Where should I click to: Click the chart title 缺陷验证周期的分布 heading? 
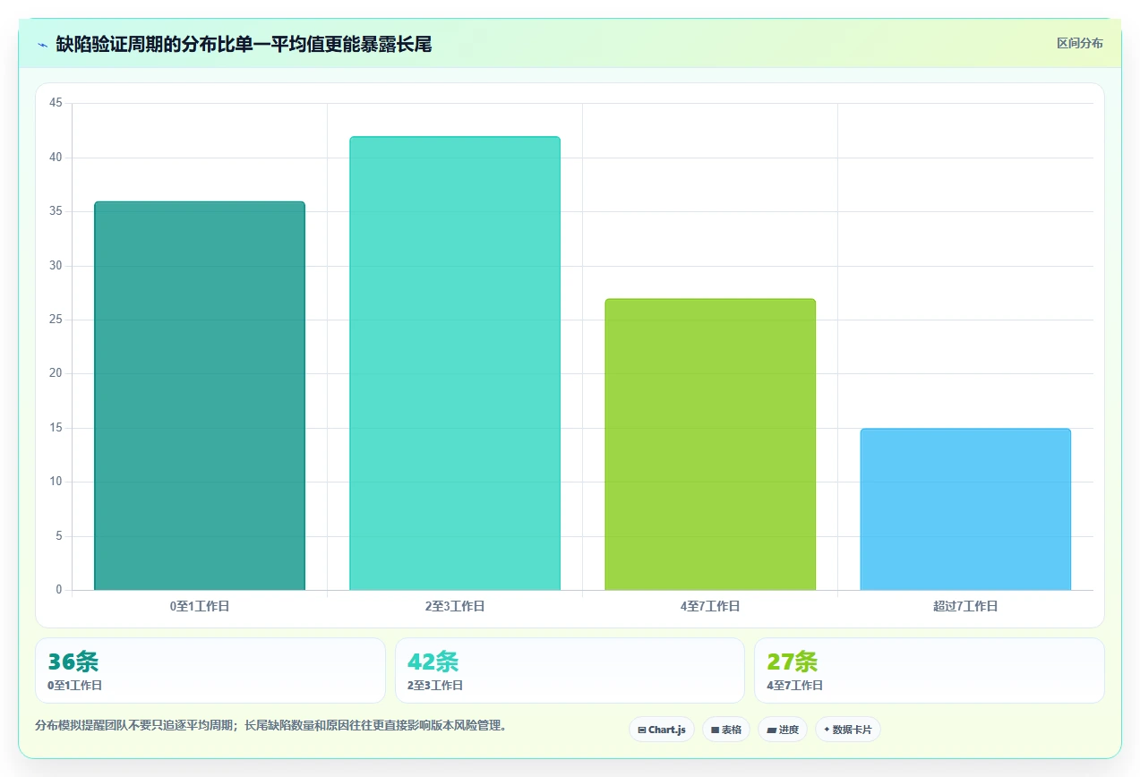[x=244, y=44]
